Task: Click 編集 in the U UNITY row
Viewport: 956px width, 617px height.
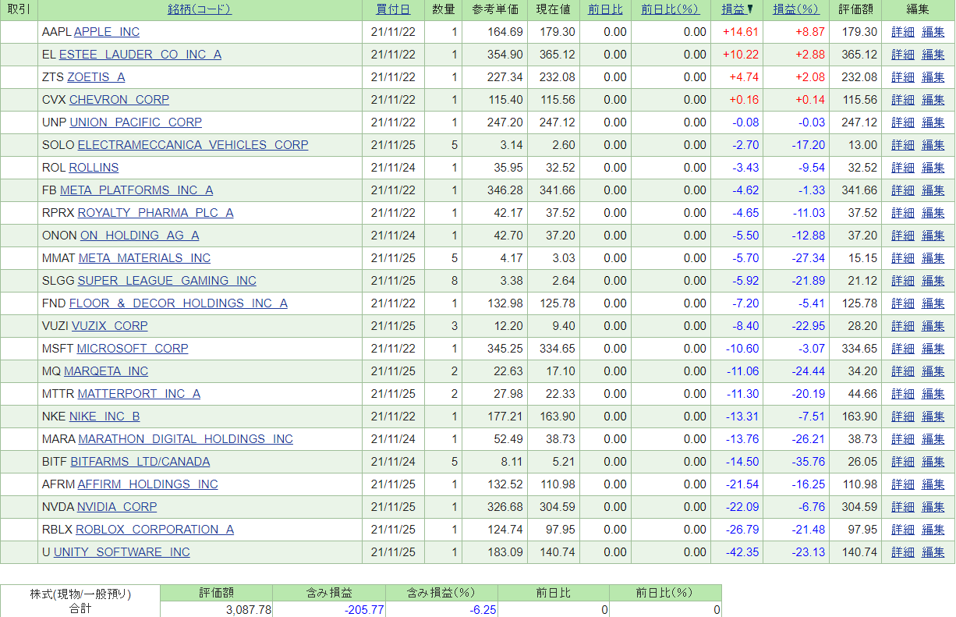Action: [933, 552]
